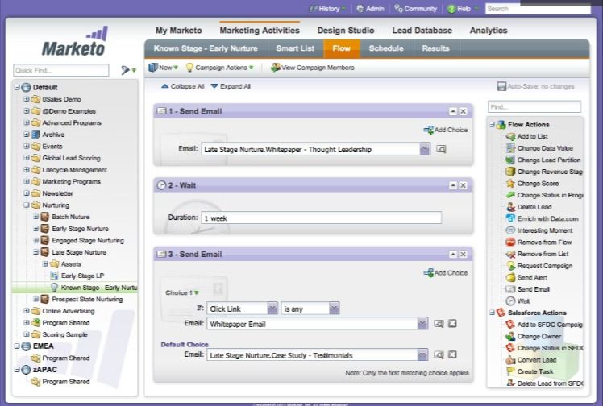Open the Lead Database section

pyautogui.click(x=422, y=31)
